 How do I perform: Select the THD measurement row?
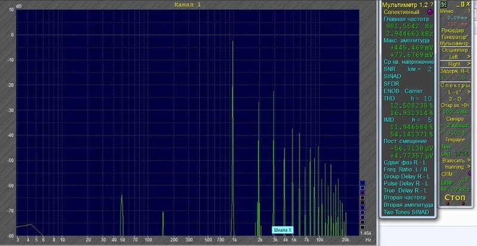click(x=390, y=98)
